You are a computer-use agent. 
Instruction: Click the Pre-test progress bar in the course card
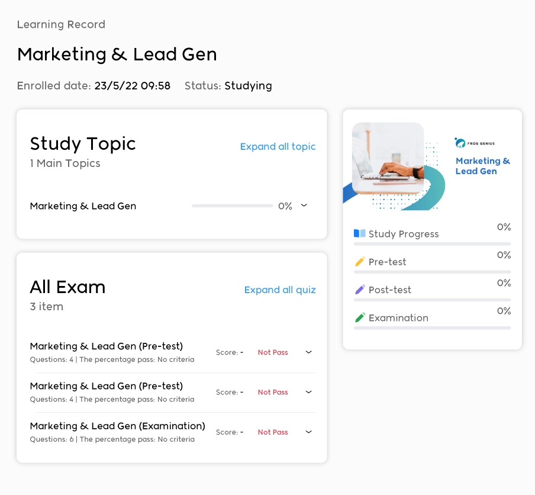click(x=432, y=272)
